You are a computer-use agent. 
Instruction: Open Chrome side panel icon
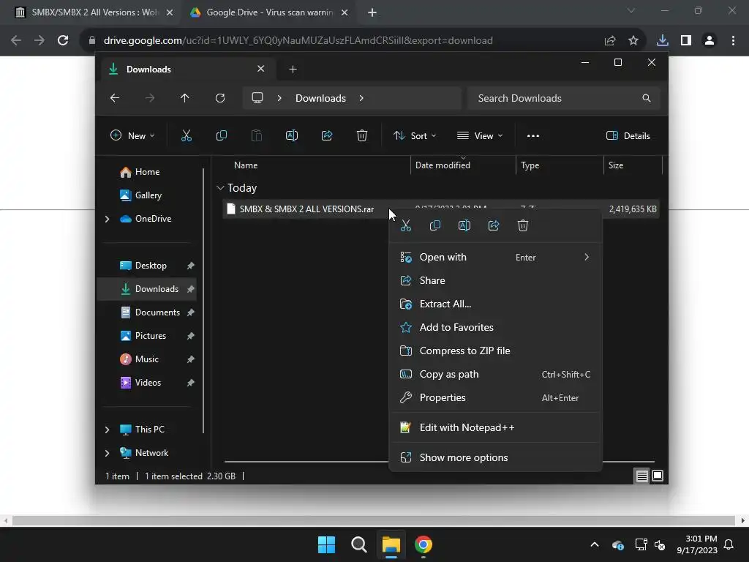(x=686, y=41)
